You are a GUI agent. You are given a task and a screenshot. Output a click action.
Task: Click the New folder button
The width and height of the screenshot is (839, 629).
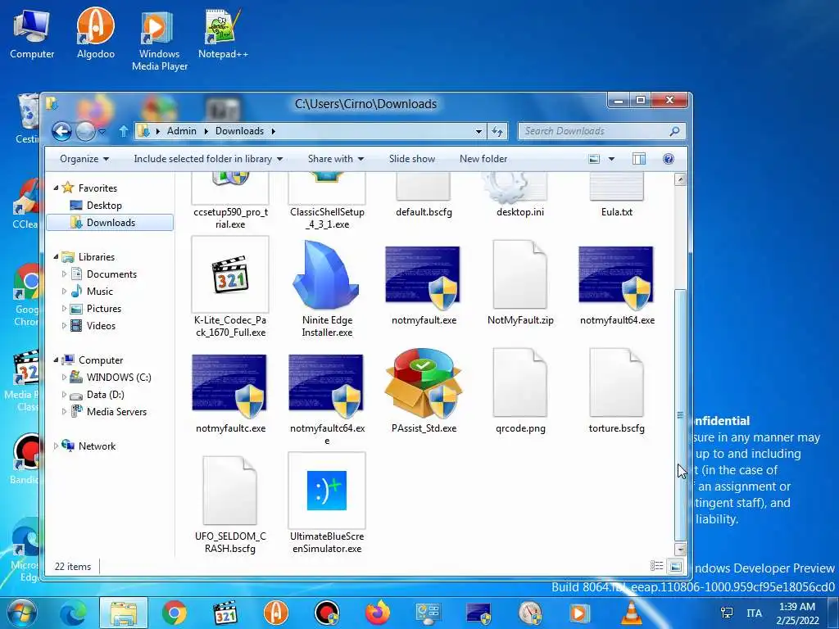pos(483,159)
